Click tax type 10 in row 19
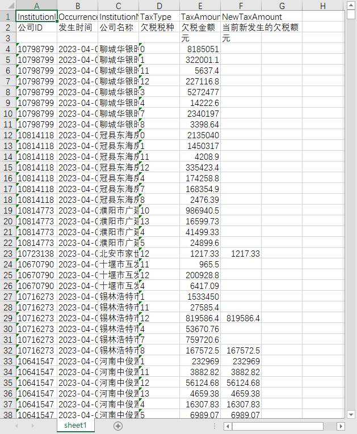This screenshot has width=357, height=434. pos(159,210)
